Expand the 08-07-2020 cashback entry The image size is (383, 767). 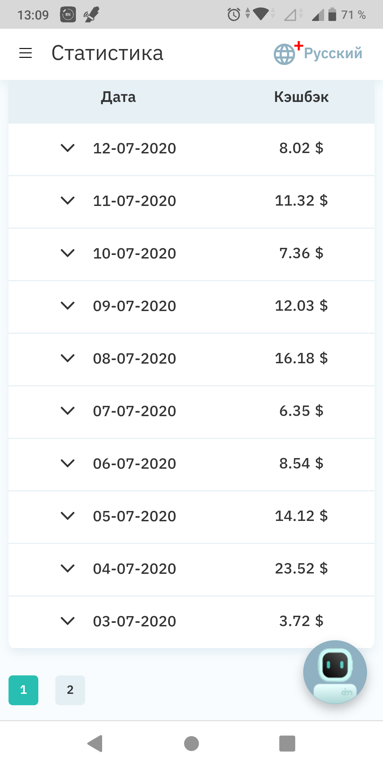(x=67, y=358)
